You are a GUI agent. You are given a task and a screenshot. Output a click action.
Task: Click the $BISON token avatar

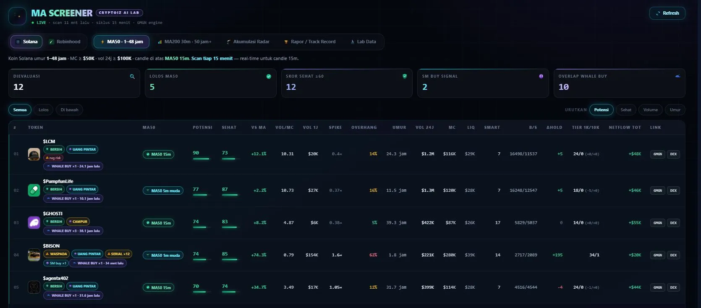click(34, 255)
